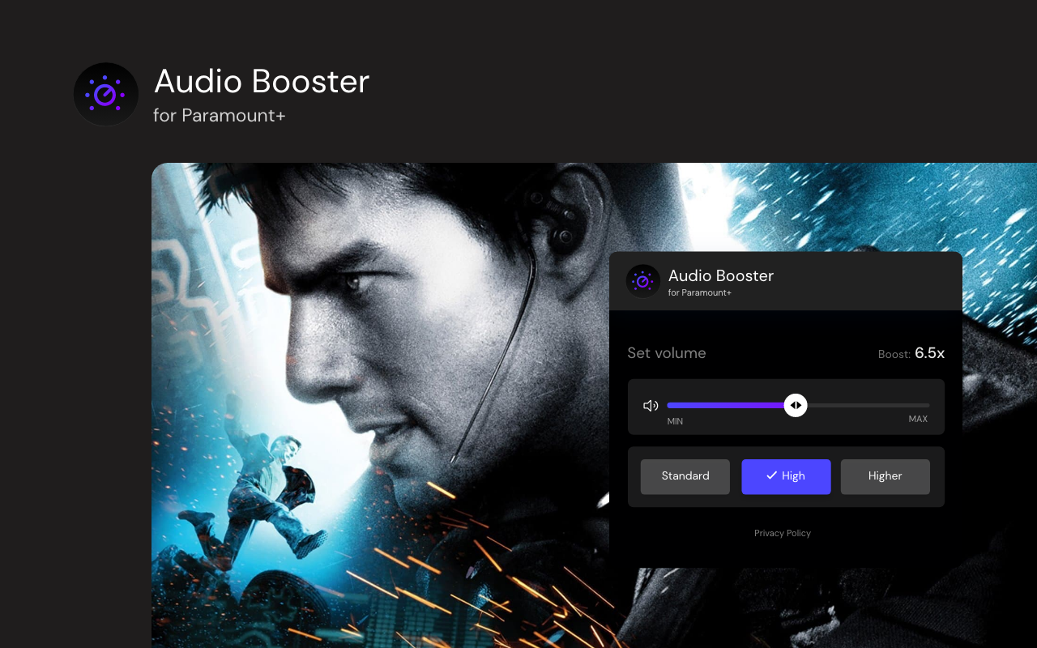
Task: Select the High boost preset
Action: pyautogui.click(x=786, y=476)
